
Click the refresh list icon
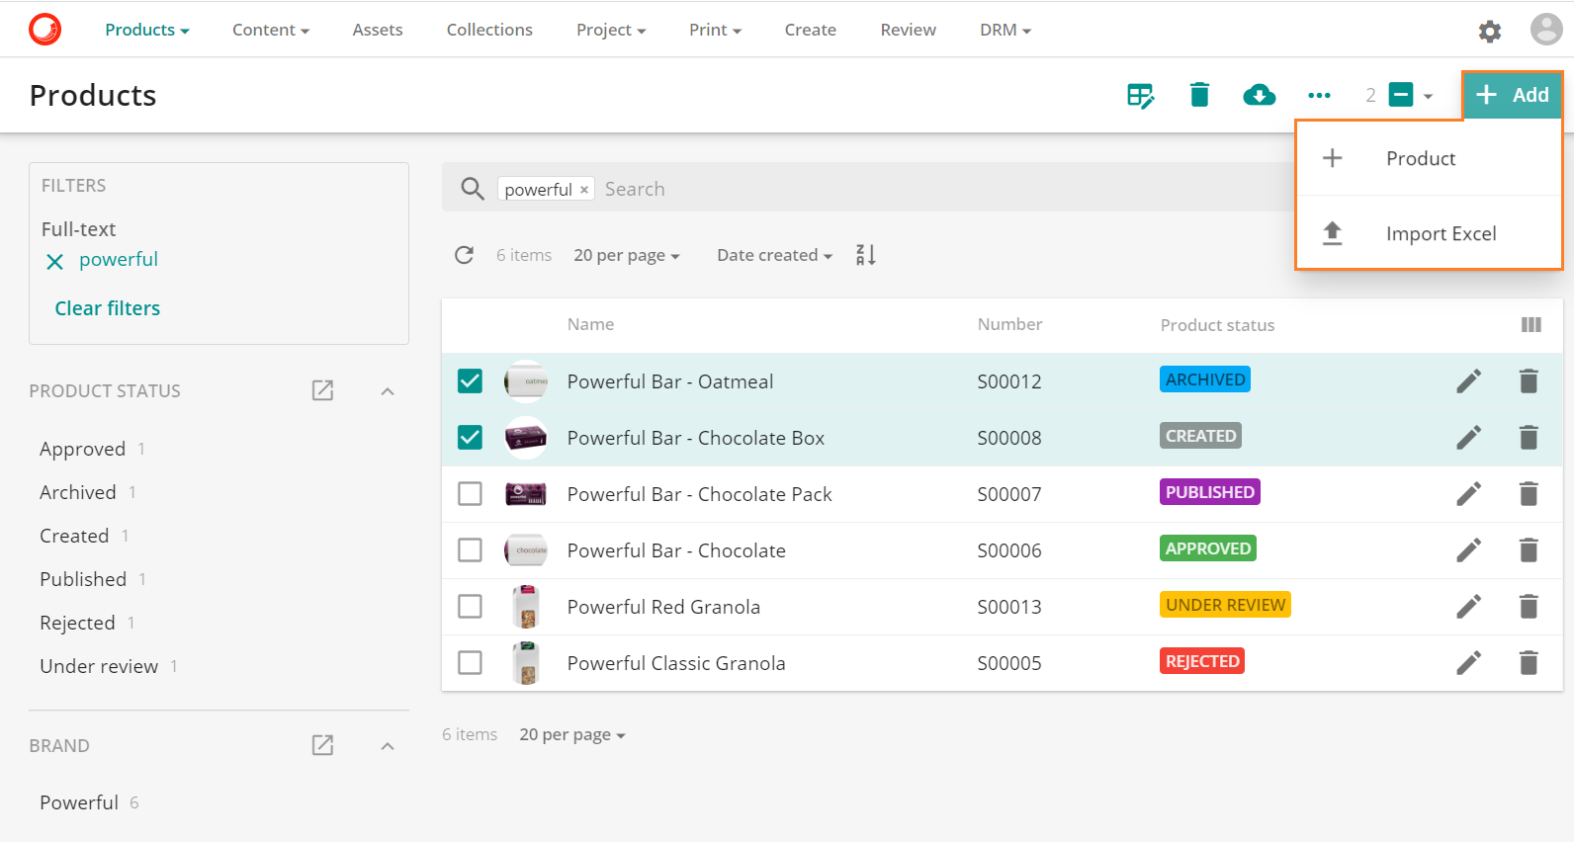464,255
